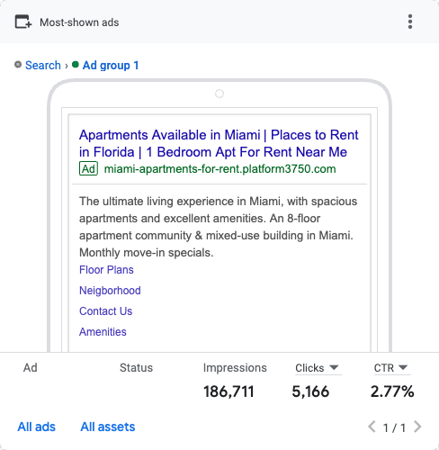Click the phone camera circle in preview
Viewport: 439px width, 450px height.
pos(219,94)
